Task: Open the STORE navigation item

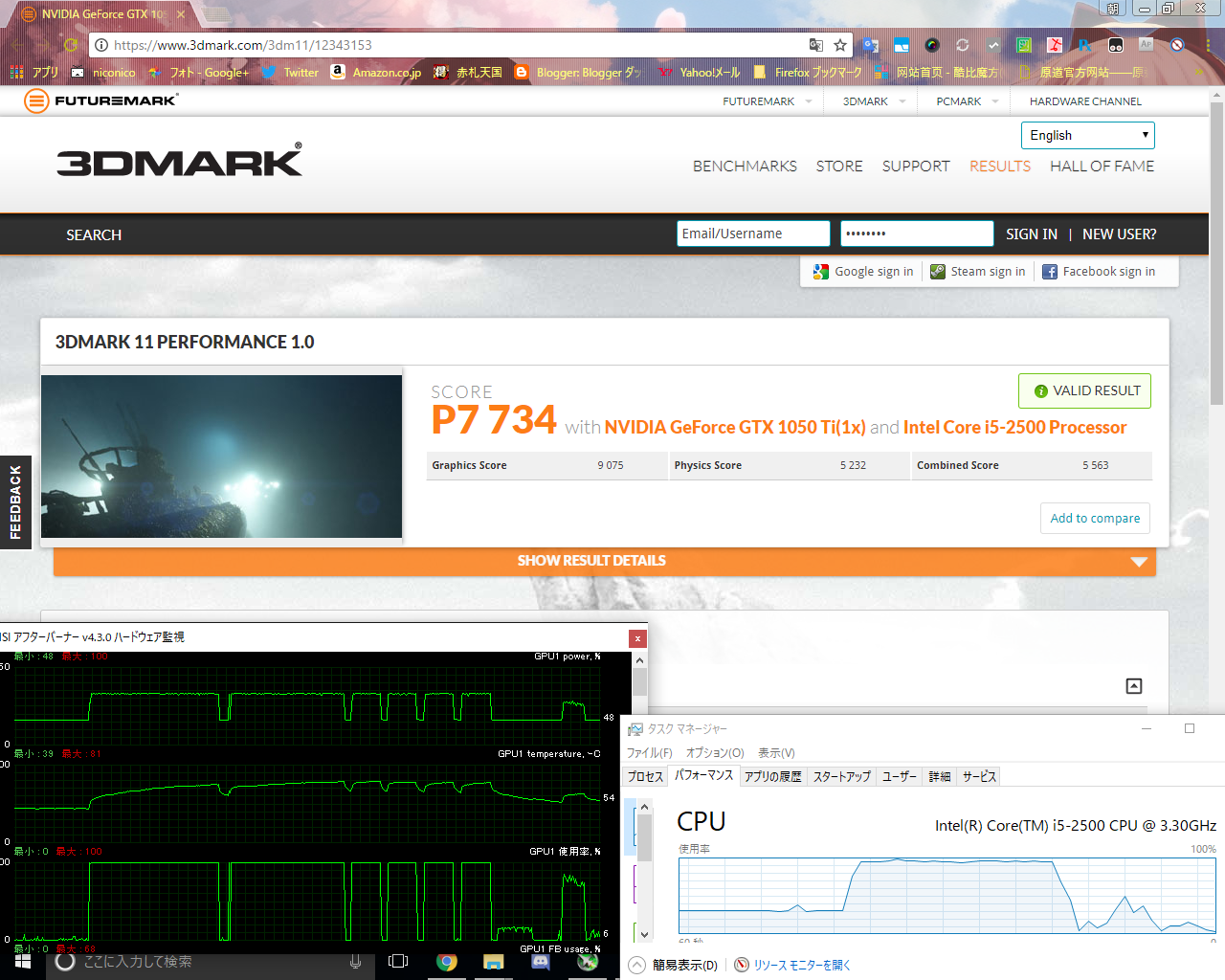Action: pos(839,167)
